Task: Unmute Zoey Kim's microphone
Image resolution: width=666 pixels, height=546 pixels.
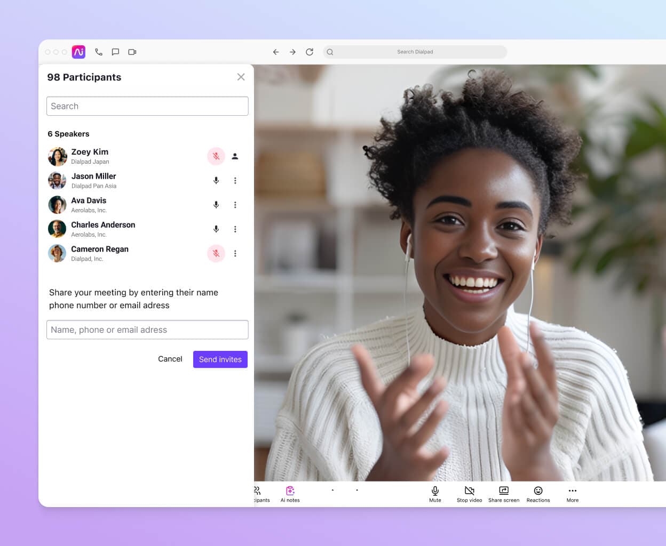Action: (216, 156)
